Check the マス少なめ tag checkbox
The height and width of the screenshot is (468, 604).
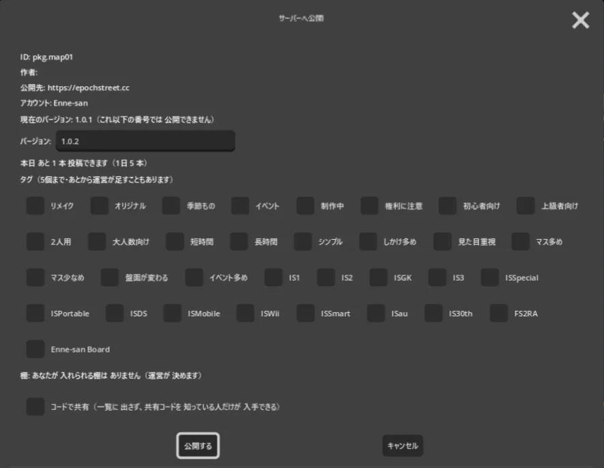(35, 277)
